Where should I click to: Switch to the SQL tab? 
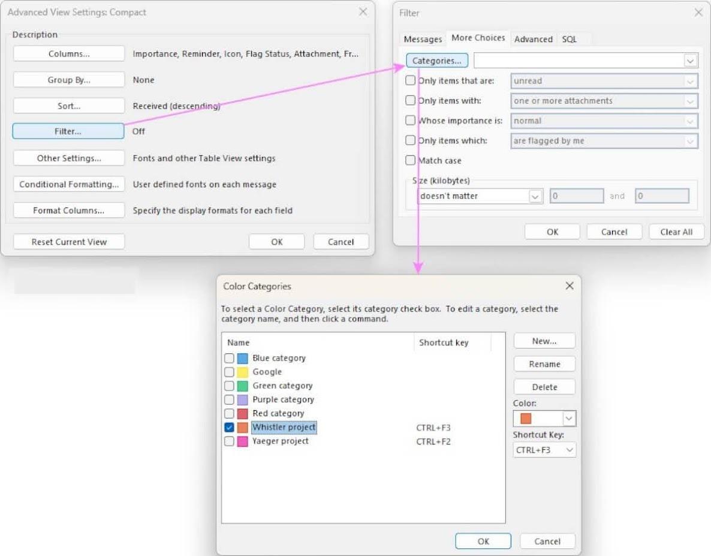tap(570, 39)
